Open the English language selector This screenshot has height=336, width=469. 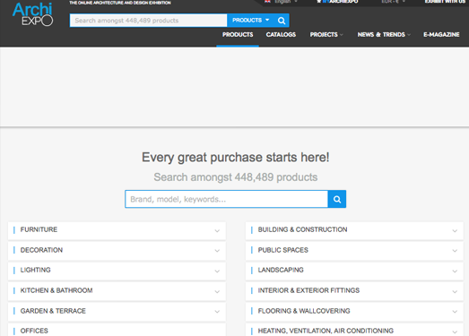282,2
